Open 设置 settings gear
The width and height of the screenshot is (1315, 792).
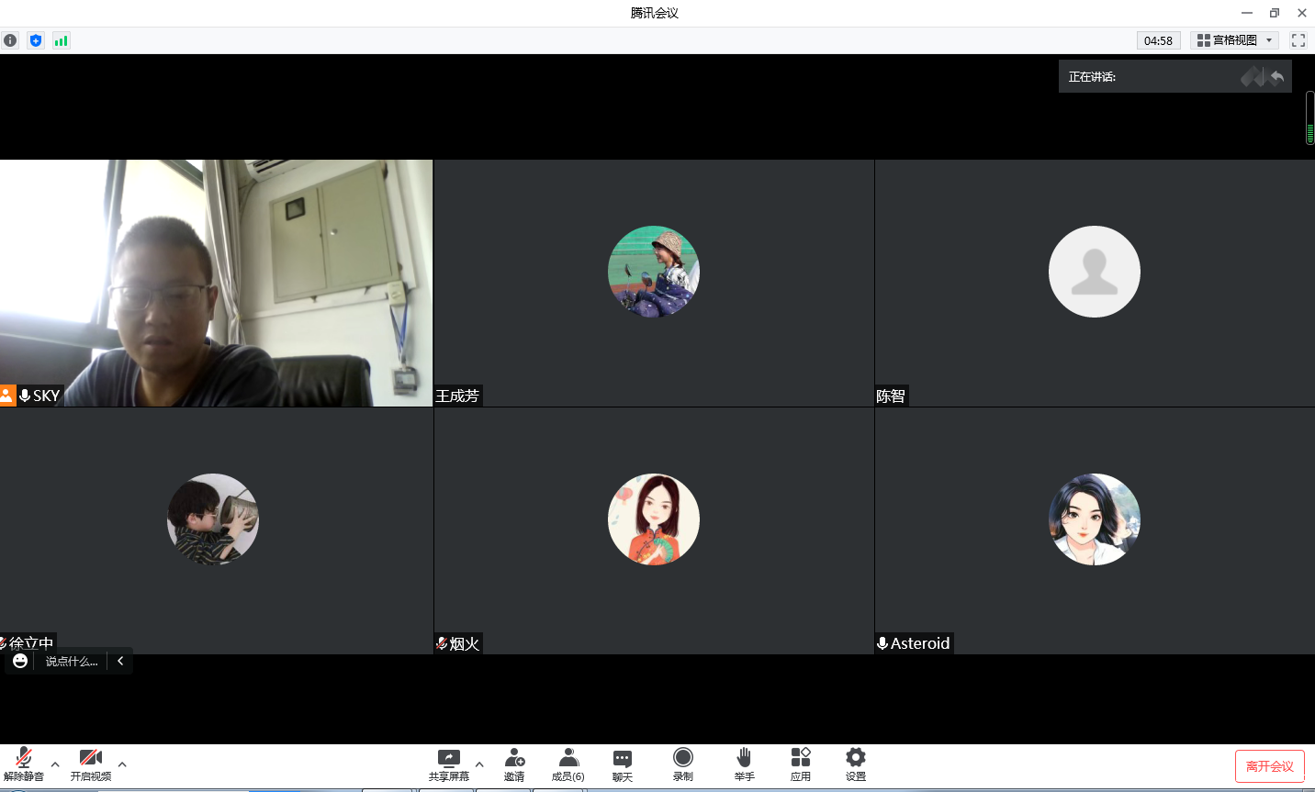[856, 764]
